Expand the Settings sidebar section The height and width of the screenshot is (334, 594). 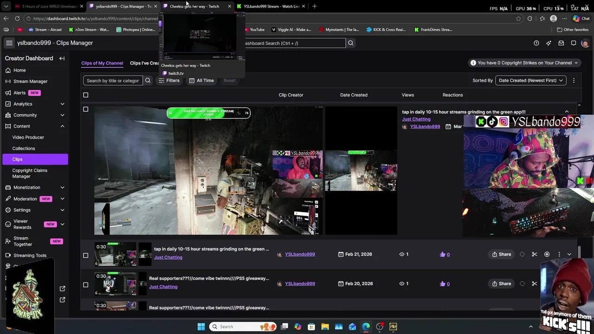pyautogui.click(x=62, y=210)
